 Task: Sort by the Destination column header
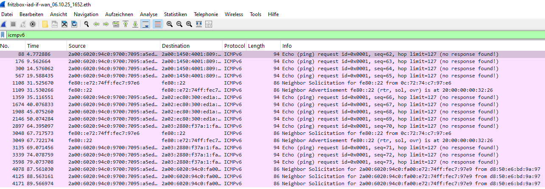pos(192,46)
